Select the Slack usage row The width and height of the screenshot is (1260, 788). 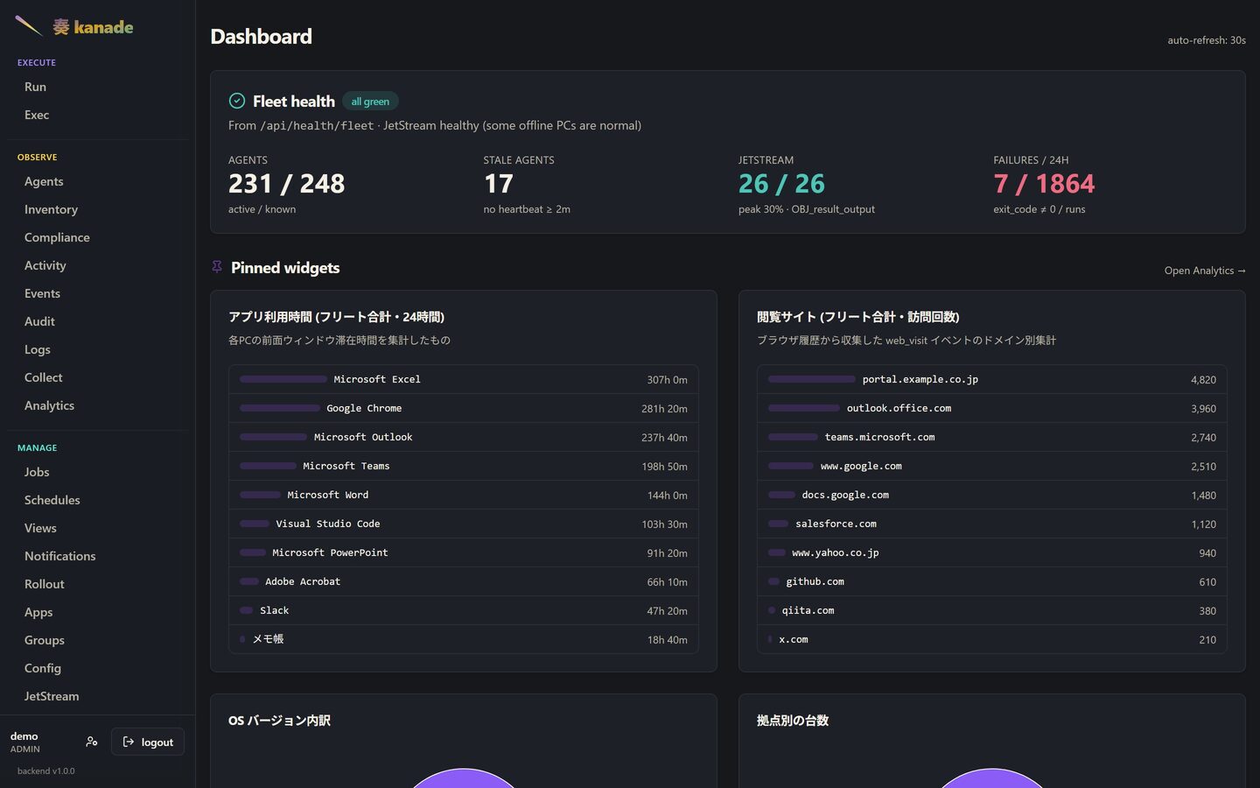click(x=464, y=610)
